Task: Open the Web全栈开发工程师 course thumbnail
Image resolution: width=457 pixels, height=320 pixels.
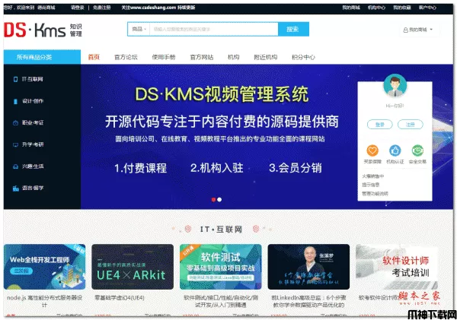Action: click(x=45, y=267)
